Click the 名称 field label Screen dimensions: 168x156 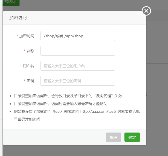(x=30, y=51)
